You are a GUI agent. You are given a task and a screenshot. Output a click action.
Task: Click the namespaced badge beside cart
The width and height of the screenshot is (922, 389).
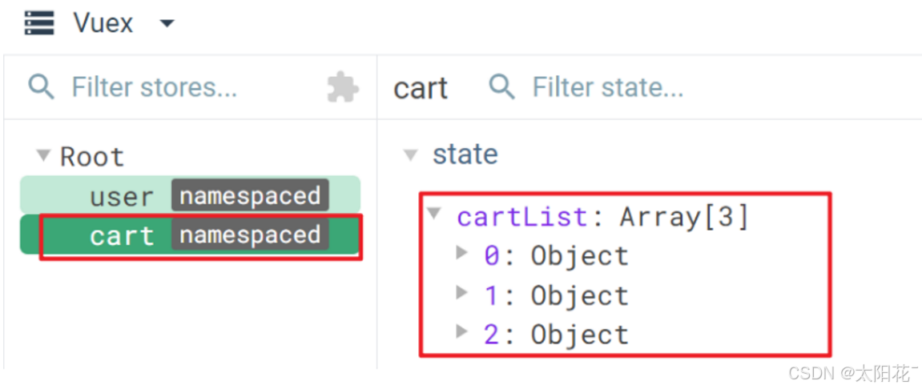click(250, 235)
